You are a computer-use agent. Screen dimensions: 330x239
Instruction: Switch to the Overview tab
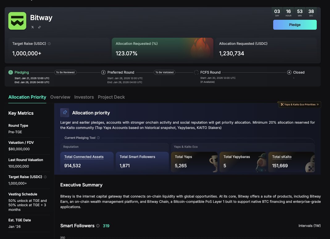pyautogui.click(x=60, y=97)
